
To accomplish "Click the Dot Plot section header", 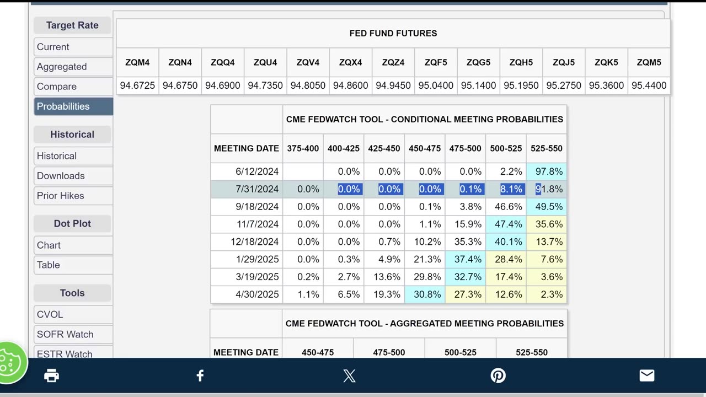I will (x=72, y=223).
